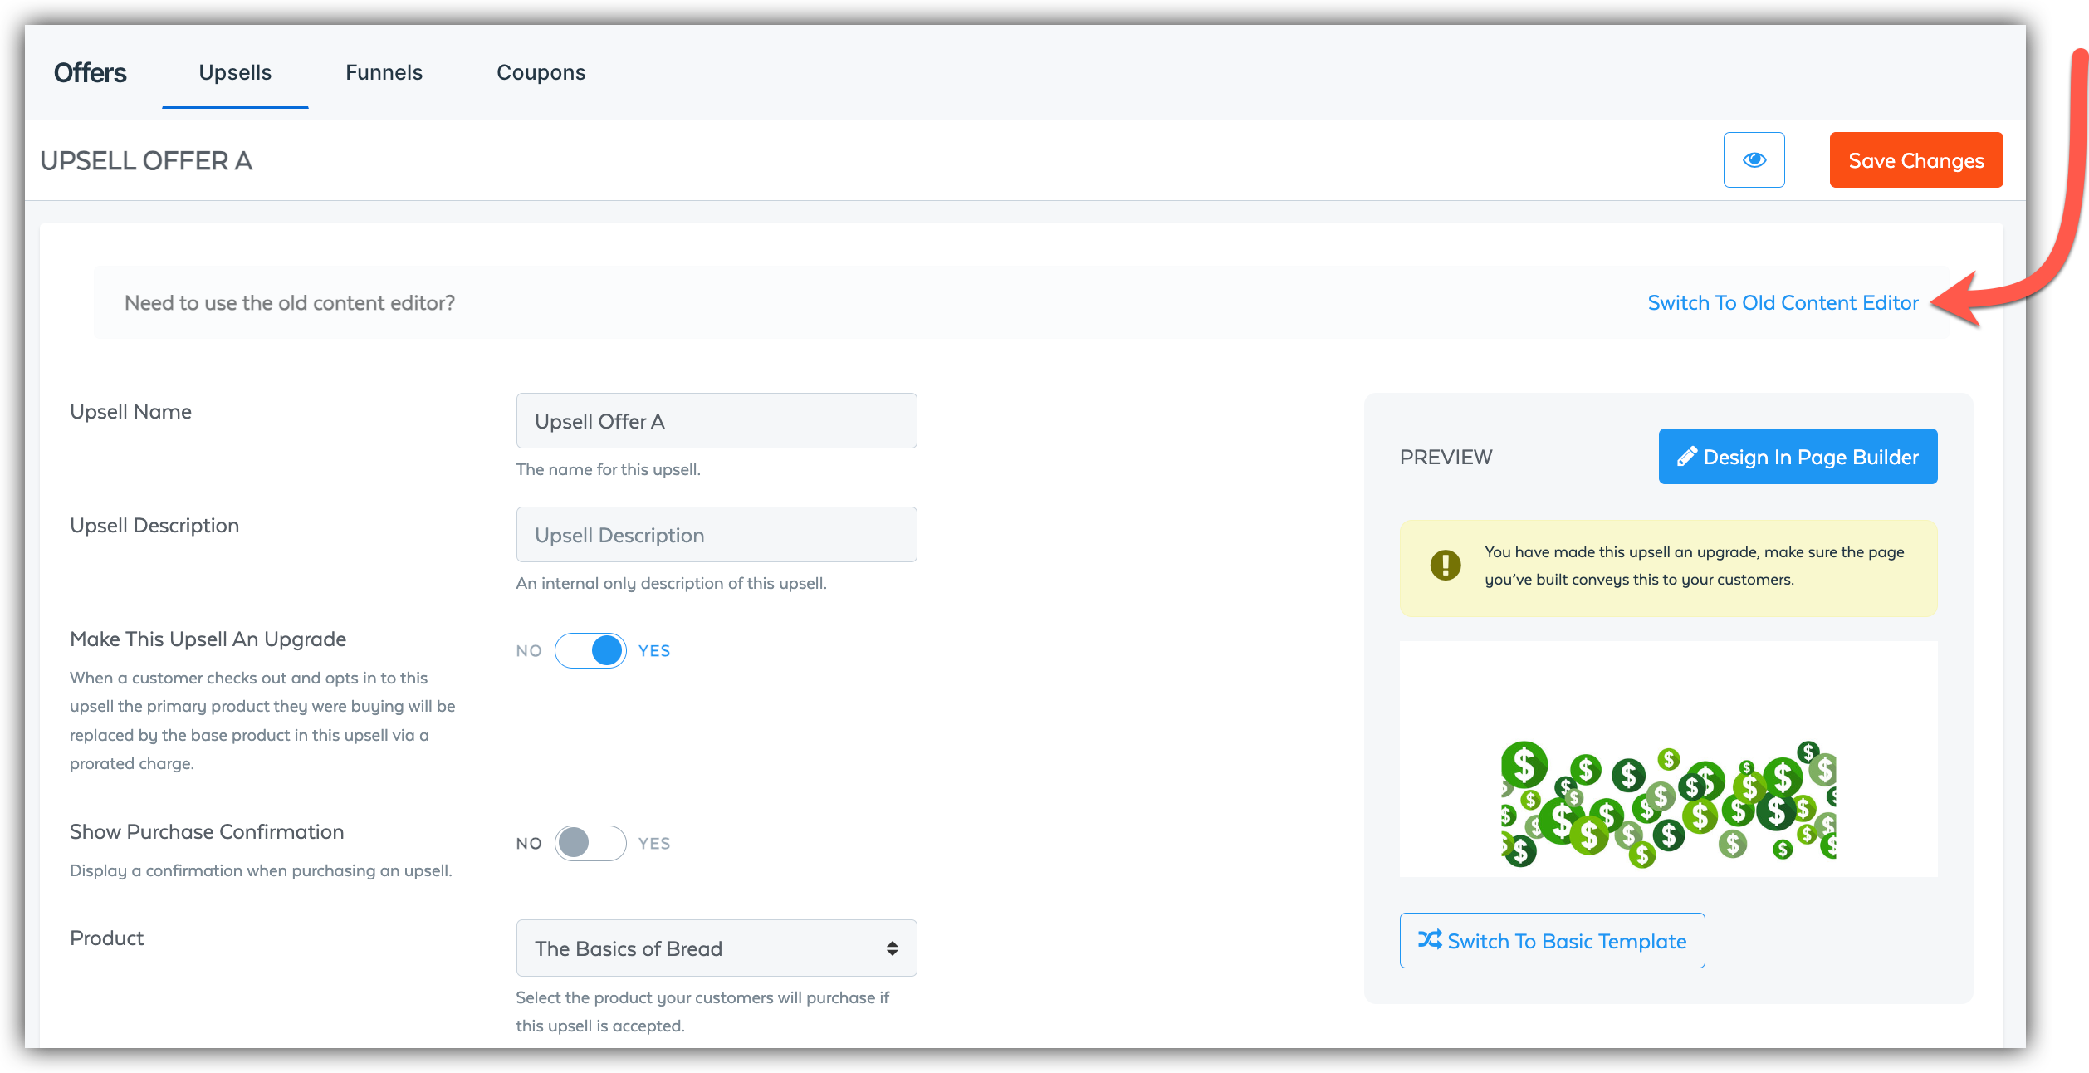The height and width of the screenshot is (1073, 2089).
Task: Click the warning exclamation icon in yellow notice
Action: 1446,566
